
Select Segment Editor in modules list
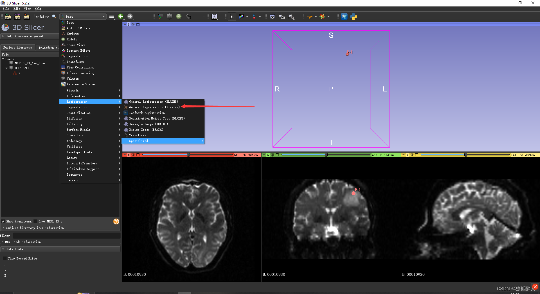pos(91,50)
